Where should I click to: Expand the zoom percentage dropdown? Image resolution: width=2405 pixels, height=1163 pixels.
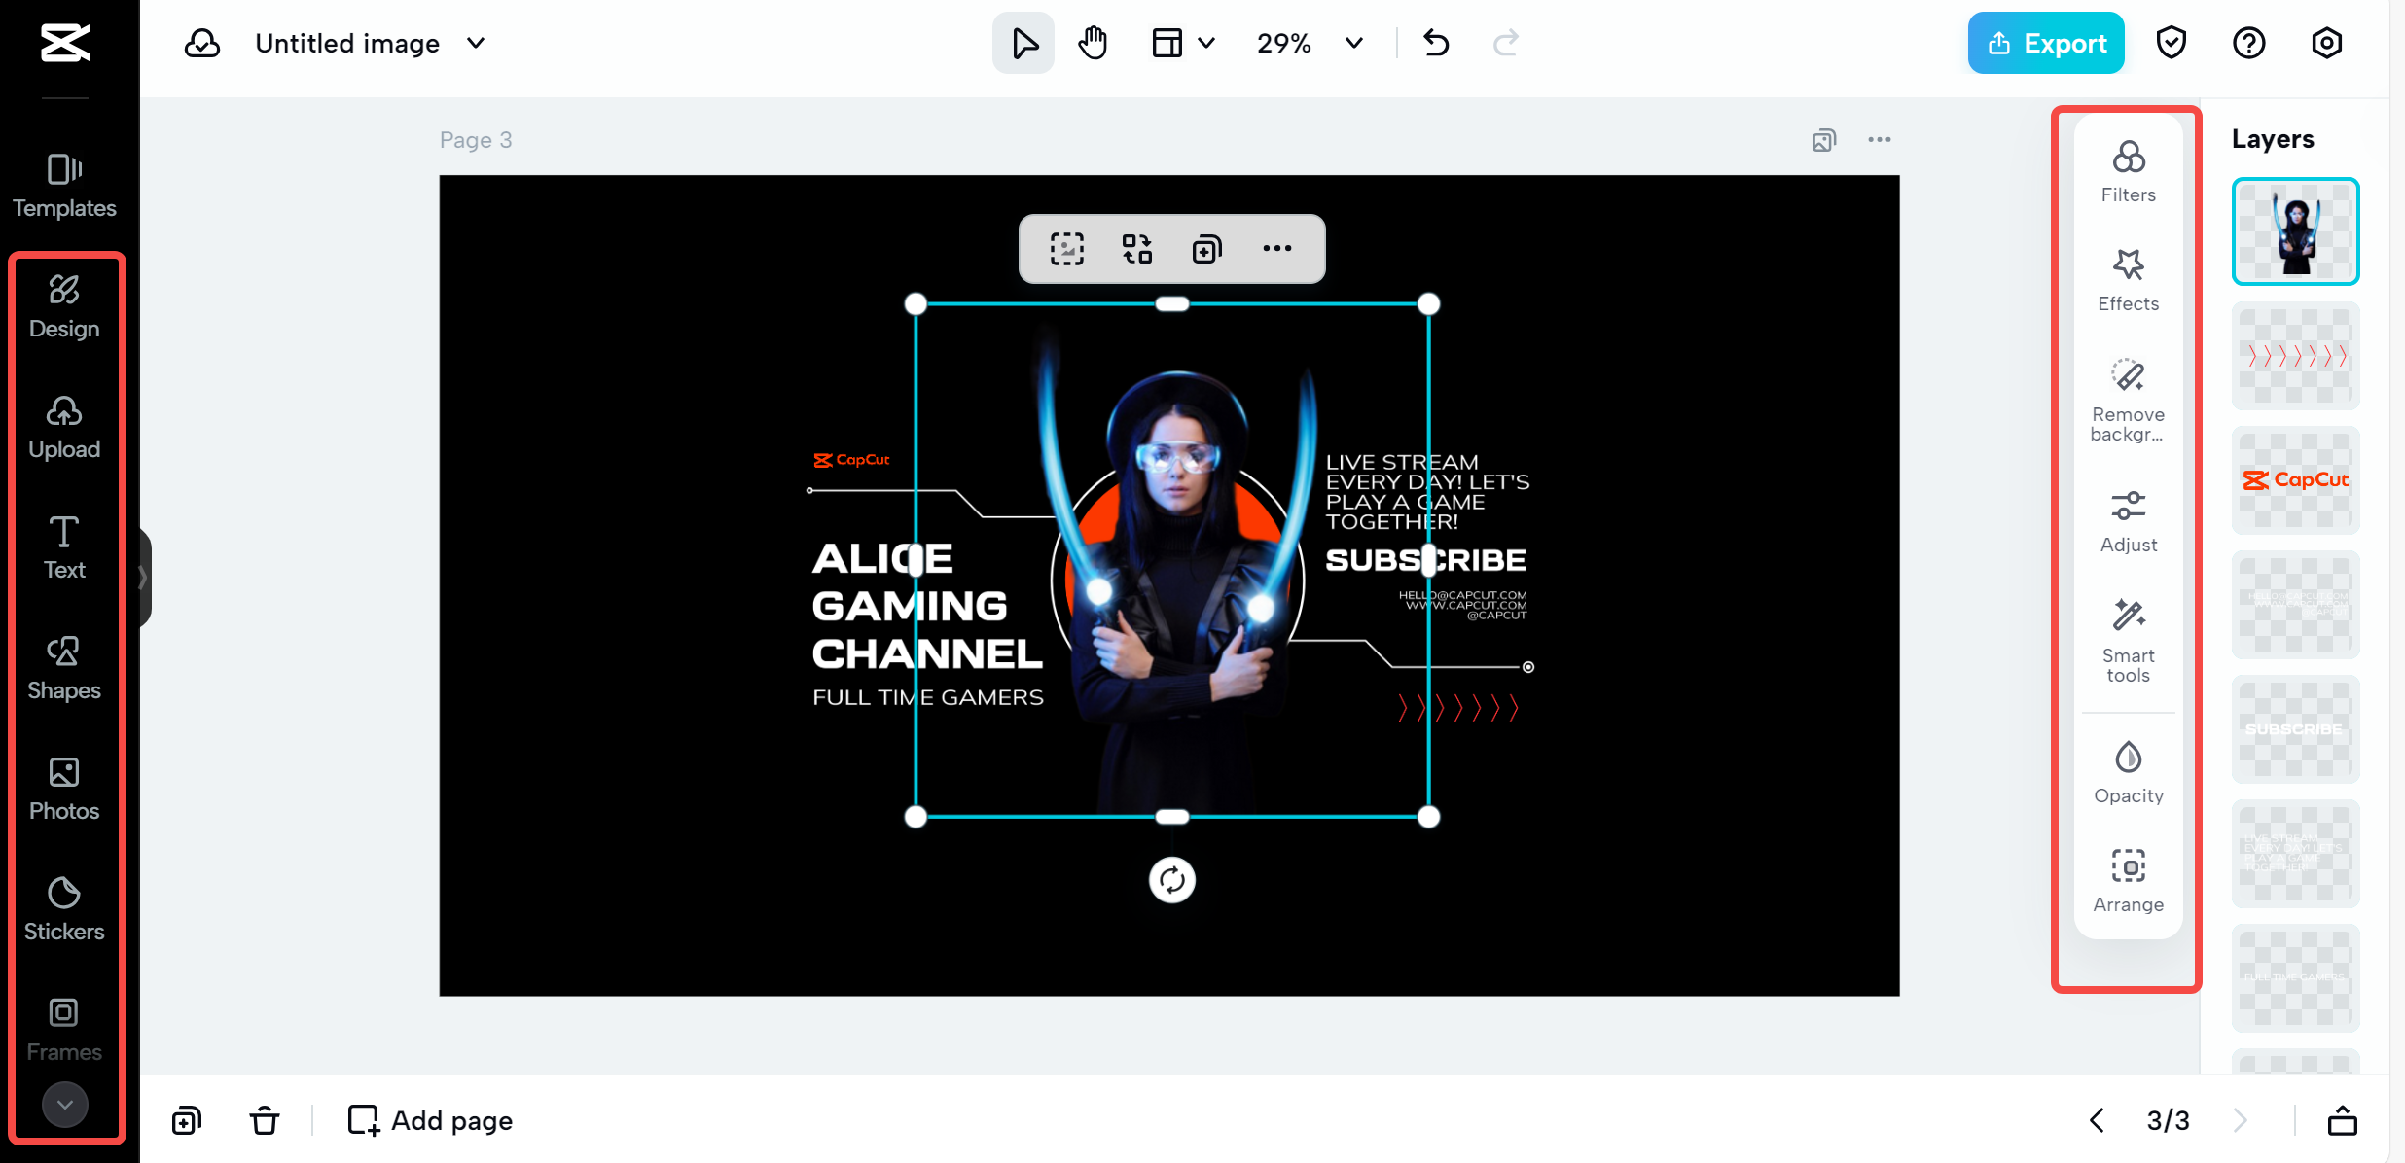point(1352,43)
